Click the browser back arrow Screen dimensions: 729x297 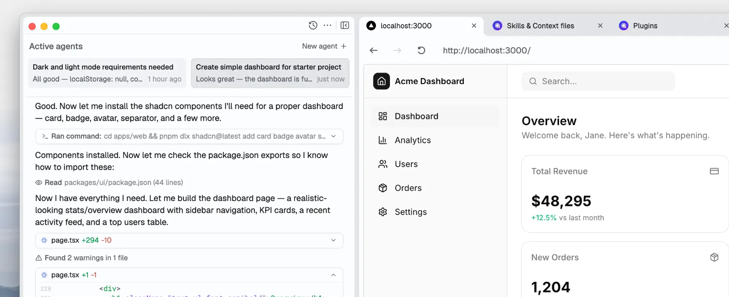374,50
